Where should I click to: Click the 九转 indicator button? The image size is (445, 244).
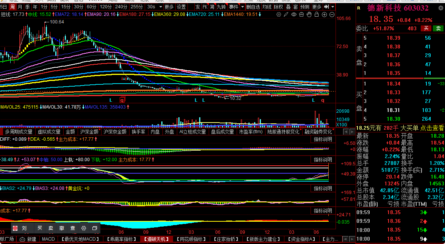[222, 6]
